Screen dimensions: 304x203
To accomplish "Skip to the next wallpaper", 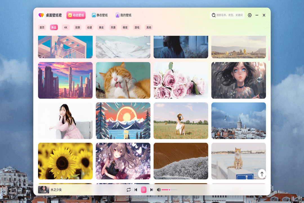I will coord(152,190).
